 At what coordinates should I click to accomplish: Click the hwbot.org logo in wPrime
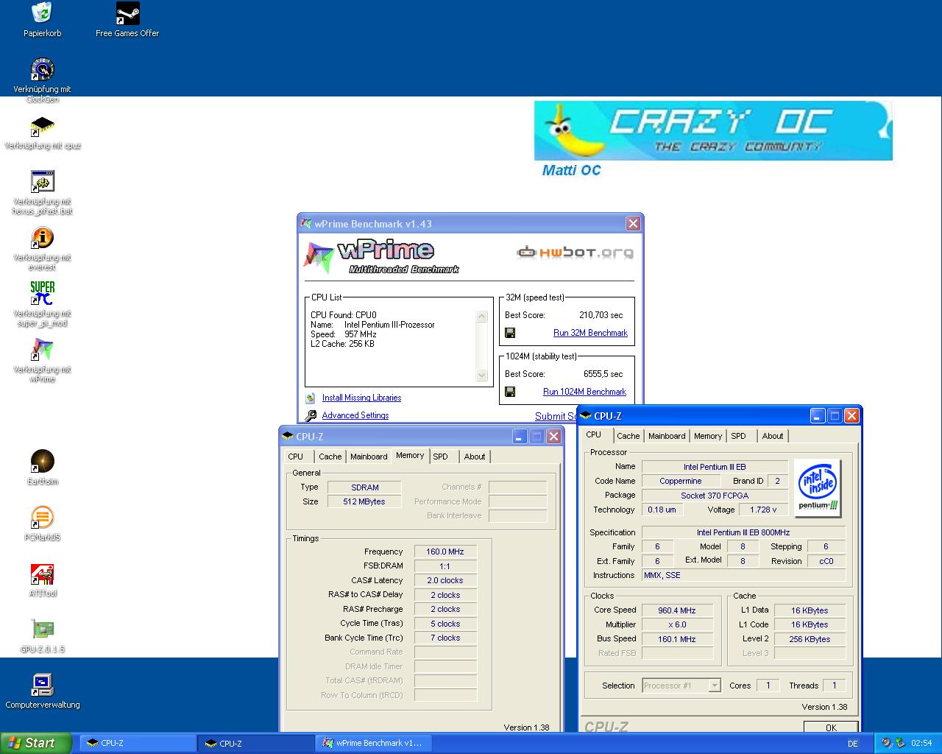pyautogui.click(x=575, y=253)
